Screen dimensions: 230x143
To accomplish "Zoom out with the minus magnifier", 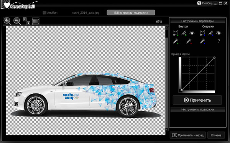I will (x=17, y=21).
